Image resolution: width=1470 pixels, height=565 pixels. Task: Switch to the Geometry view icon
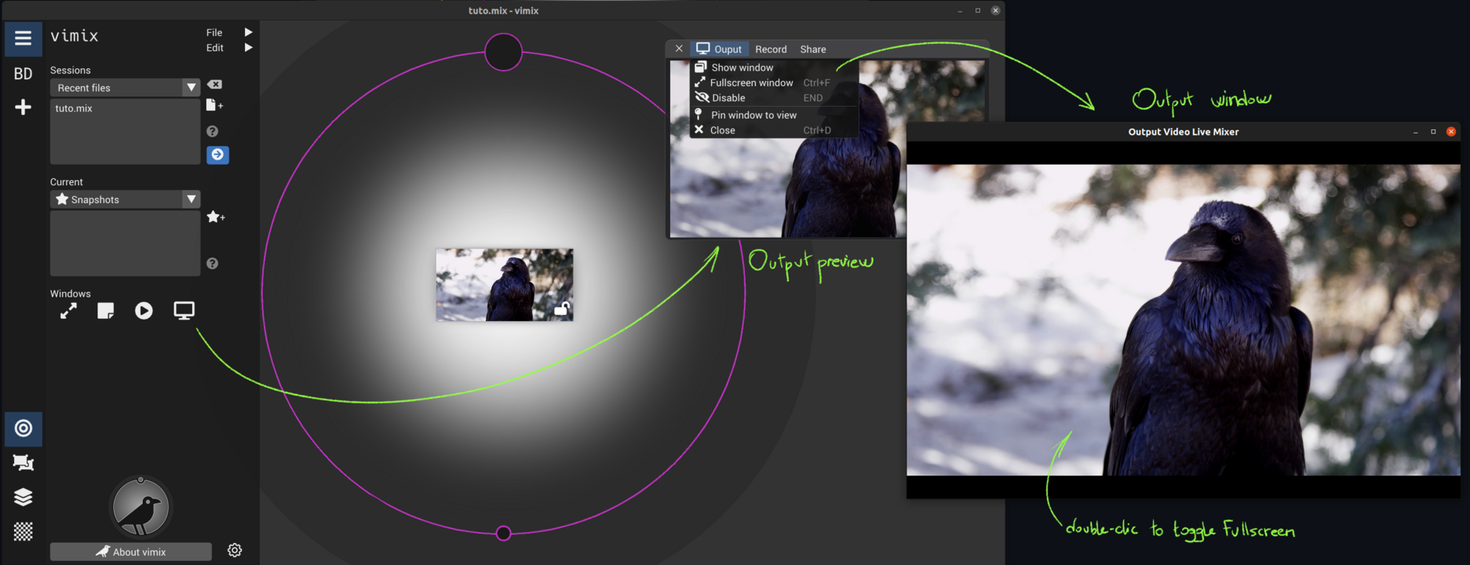click(24, 463)
